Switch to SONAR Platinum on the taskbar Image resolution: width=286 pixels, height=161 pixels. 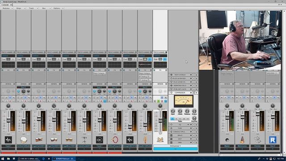[x=64, y=159]
